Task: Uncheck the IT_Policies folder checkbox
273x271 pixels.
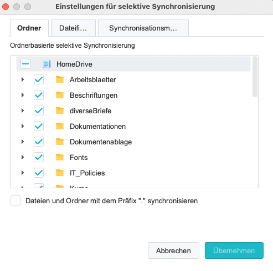Action: [x=39, y=173]
